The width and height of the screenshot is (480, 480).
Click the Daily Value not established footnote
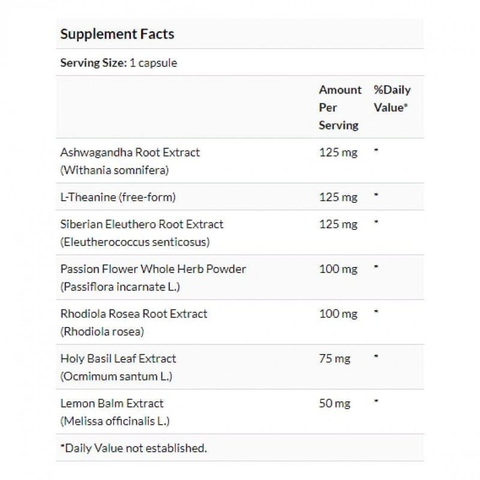133,448
